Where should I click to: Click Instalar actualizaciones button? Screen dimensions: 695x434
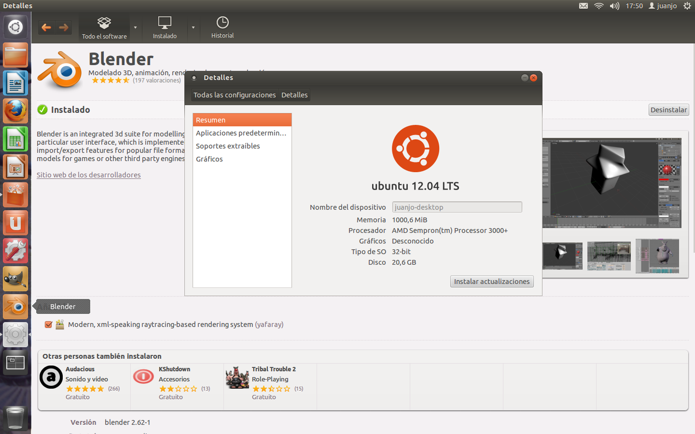point(492,282)
